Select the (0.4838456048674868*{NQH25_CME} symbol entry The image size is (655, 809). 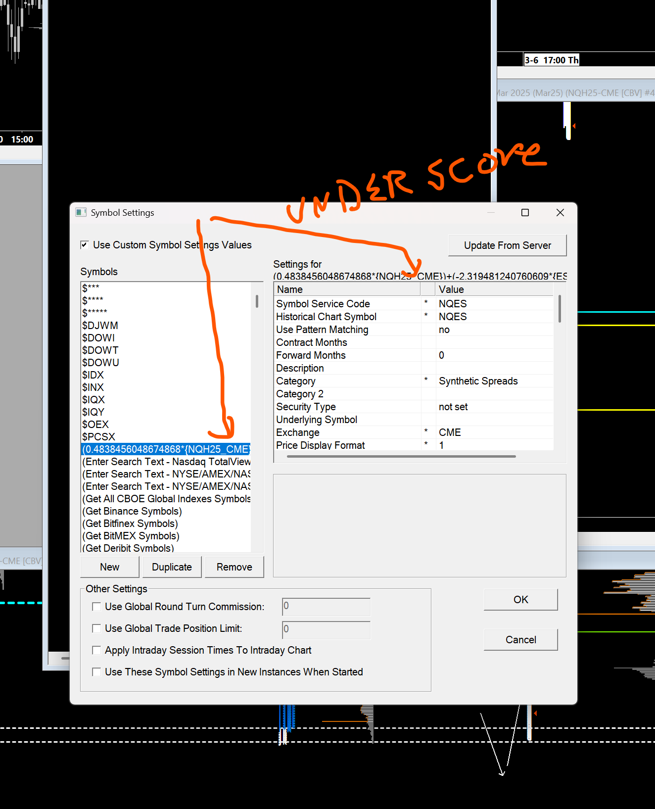pyautogui.click(x=166, y=449)
